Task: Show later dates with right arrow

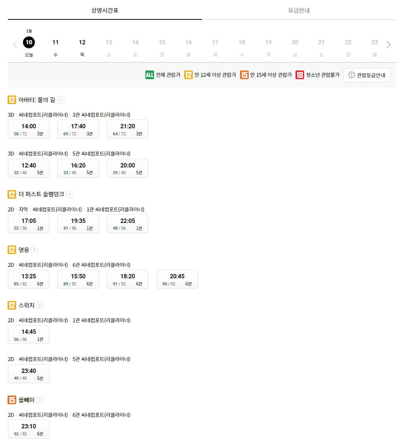Action: (389, 44)
